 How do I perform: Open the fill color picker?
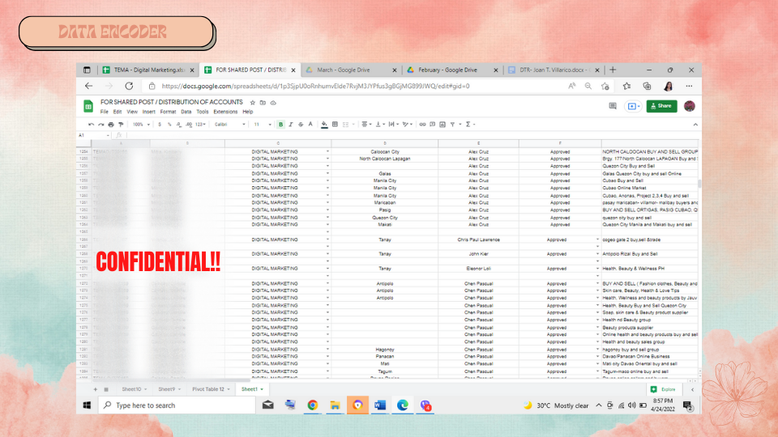tap(324, 125)
